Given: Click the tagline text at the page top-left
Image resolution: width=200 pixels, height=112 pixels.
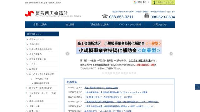Looking at the screenshot, I should coord(43,2).
